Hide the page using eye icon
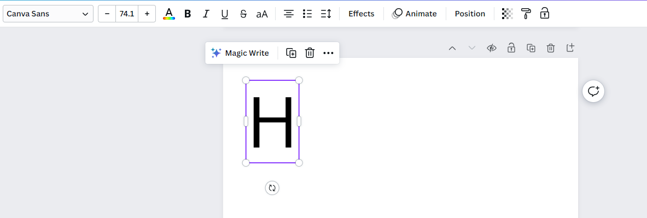Screen dimensions: 647x218 click(x=491, y=48)
